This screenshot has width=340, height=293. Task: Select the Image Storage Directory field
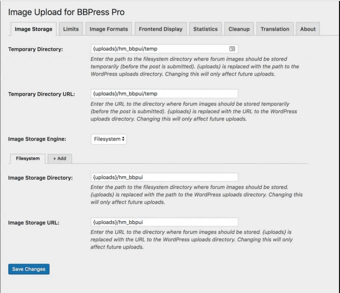click(163, 176)
